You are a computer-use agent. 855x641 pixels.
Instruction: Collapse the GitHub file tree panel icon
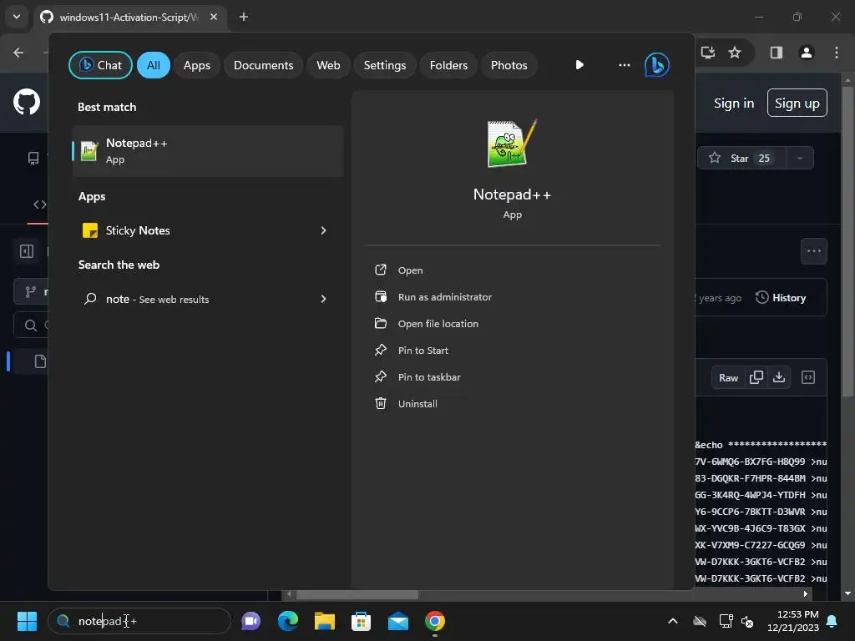[26, 251]
